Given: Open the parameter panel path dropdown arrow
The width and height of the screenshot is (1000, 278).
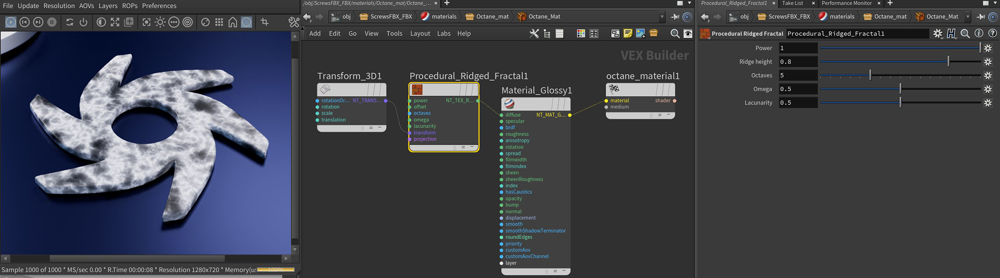Looking at the screenshot, I should click(967, 17).
